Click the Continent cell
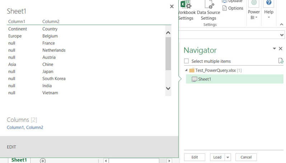The height and width of the screenshot is (163, 286). [x=18, y=29]
